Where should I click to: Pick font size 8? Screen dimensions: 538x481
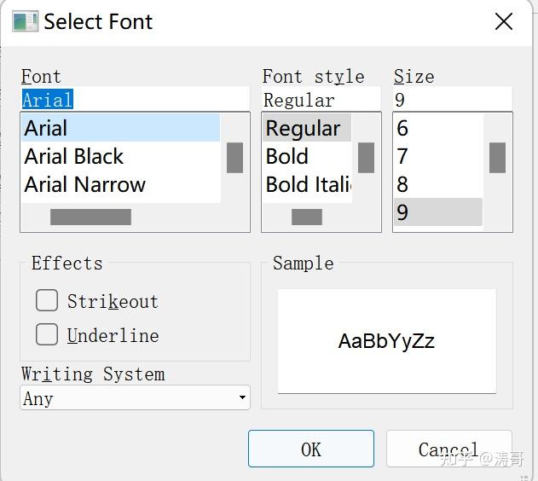[402, 185]
